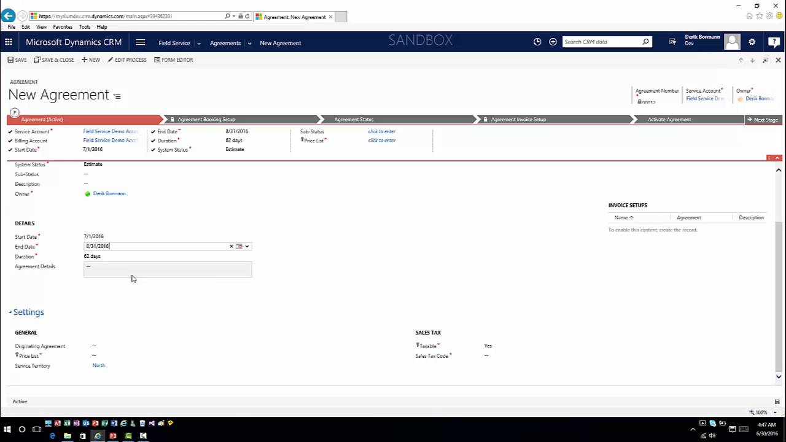Click System Status value Estimate in form
This screenshot has width=786, height=442.
coord(93,164)
